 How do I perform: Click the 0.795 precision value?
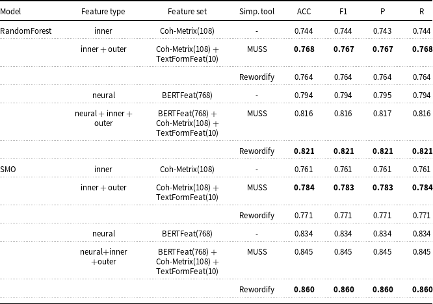click(382, 95)
